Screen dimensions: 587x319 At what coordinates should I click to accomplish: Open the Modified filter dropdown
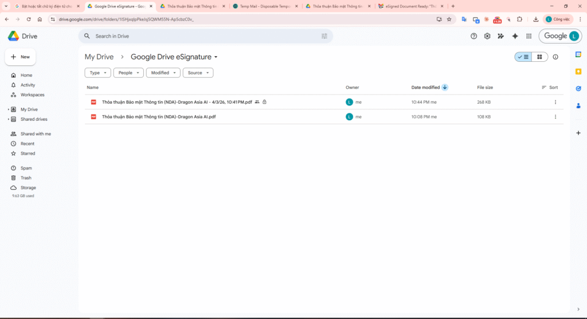[x=163, y=73]
